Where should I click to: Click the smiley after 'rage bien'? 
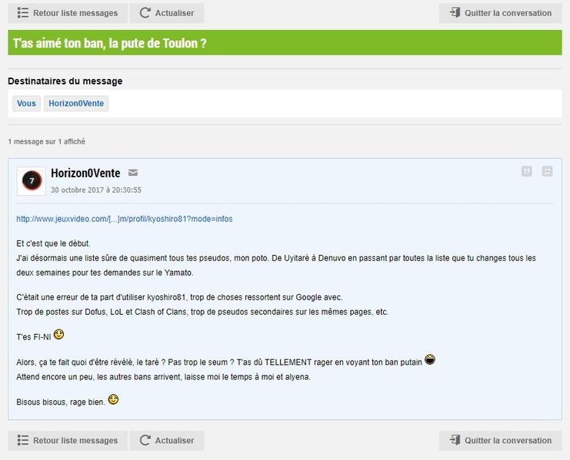click(x=113, y=399)
